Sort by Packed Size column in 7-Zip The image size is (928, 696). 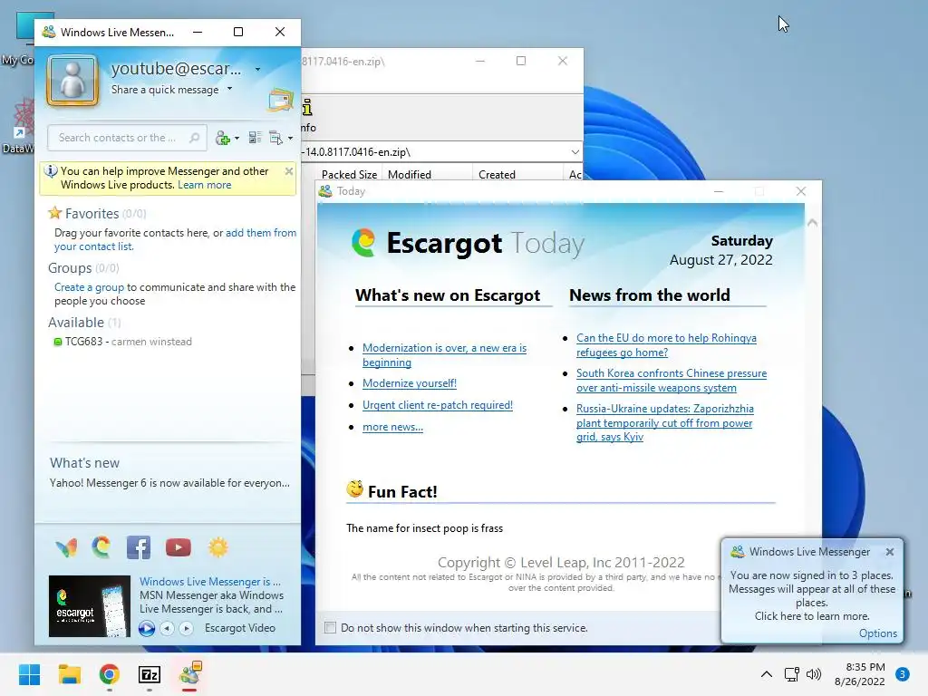[349, 175]
